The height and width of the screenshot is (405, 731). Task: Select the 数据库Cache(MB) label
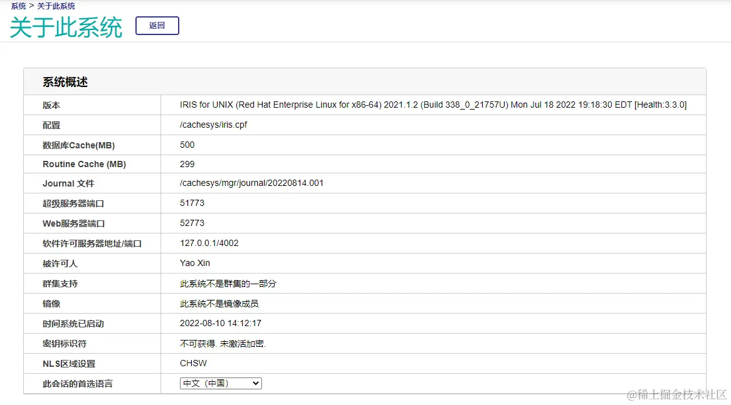click(79, 145)
